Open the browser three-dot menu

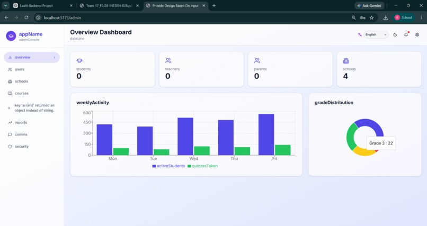click(x=421, y=17)
